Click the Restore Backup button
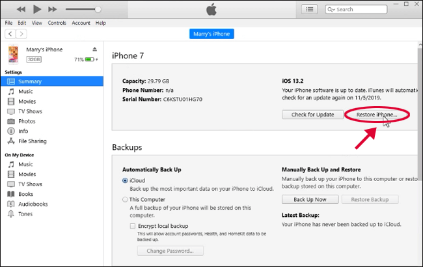Image resolution: width=423 pixels, height=267 pixels. 370,199
